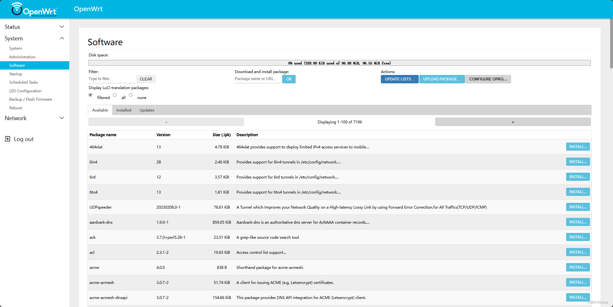Click the UPLOAD PACKAGE button
This screenshot has width=613, height=307.
[442, 79]
